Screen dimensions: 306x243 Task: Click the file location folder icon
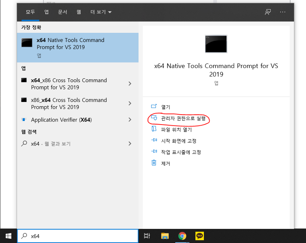(x=154, y=129)
